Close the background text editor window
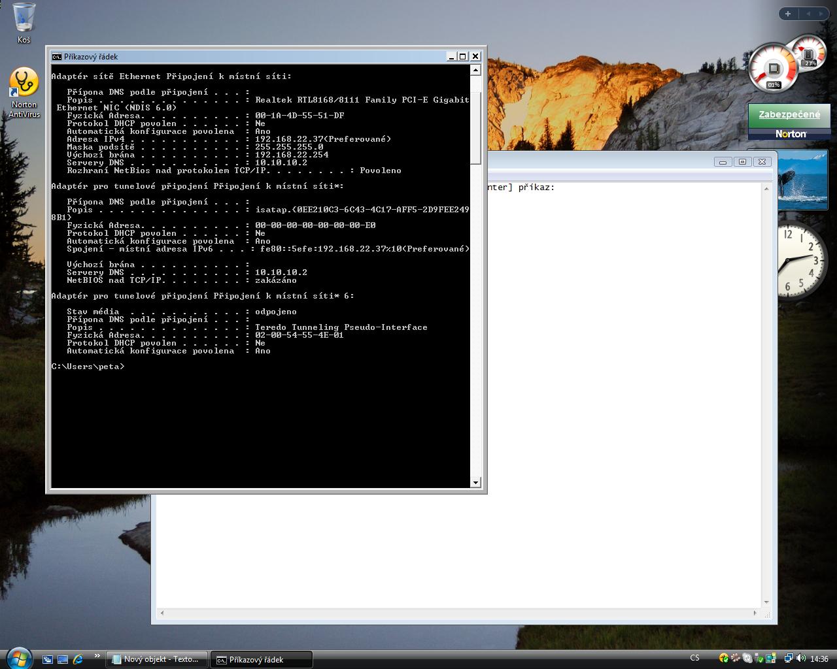This screenshot has height=669, width=837. pos(762,161)
